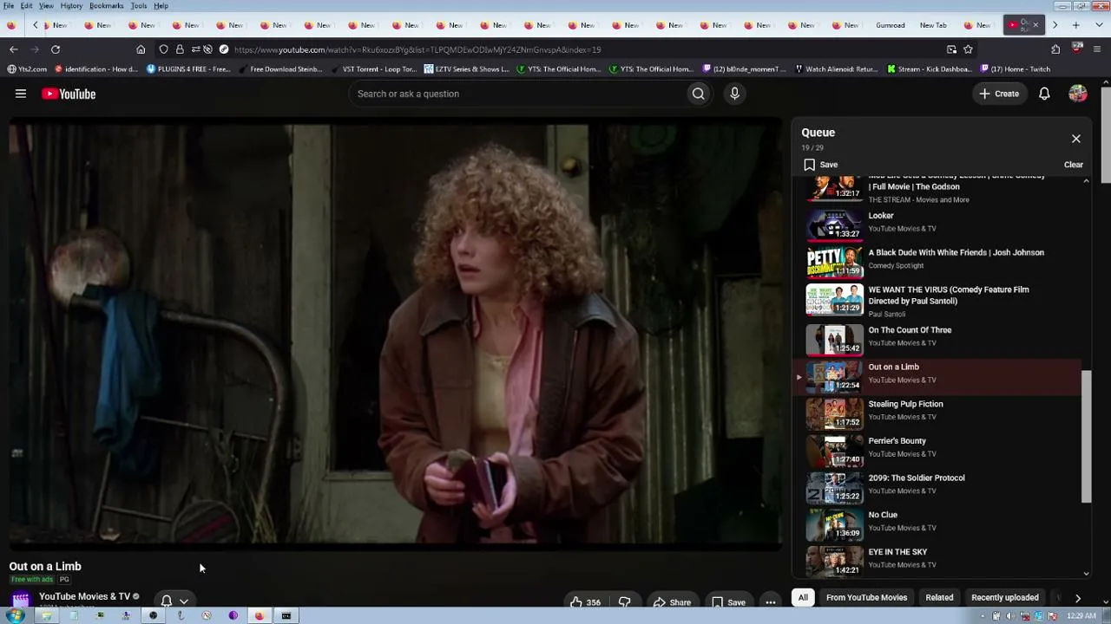The image size is (1111, 624).
Task: Bookmark this page with the star
Action: tap(968, 49)
